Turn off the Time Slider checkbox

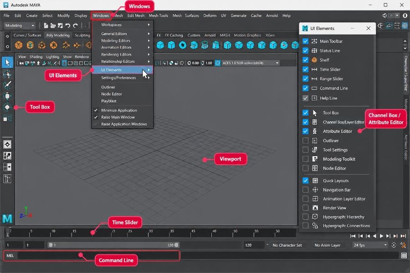click(x=305, y=69)
